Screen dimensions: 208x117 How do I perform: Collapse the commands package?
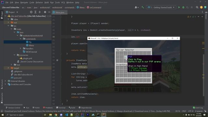(20, 39)
